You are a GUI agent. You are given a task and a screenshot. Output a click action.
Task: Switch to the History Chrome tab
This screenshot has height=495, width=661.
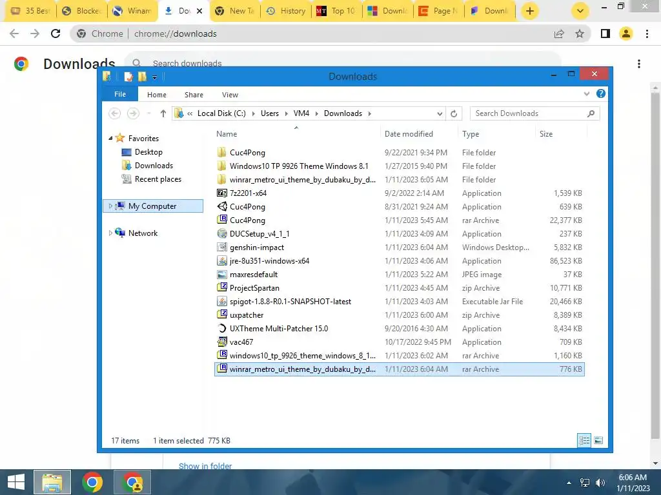(285, 11)
